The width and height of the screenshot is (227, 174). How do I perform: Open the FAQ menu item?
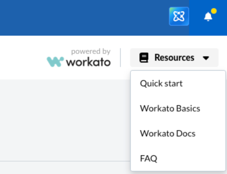(x=149, y=159)
